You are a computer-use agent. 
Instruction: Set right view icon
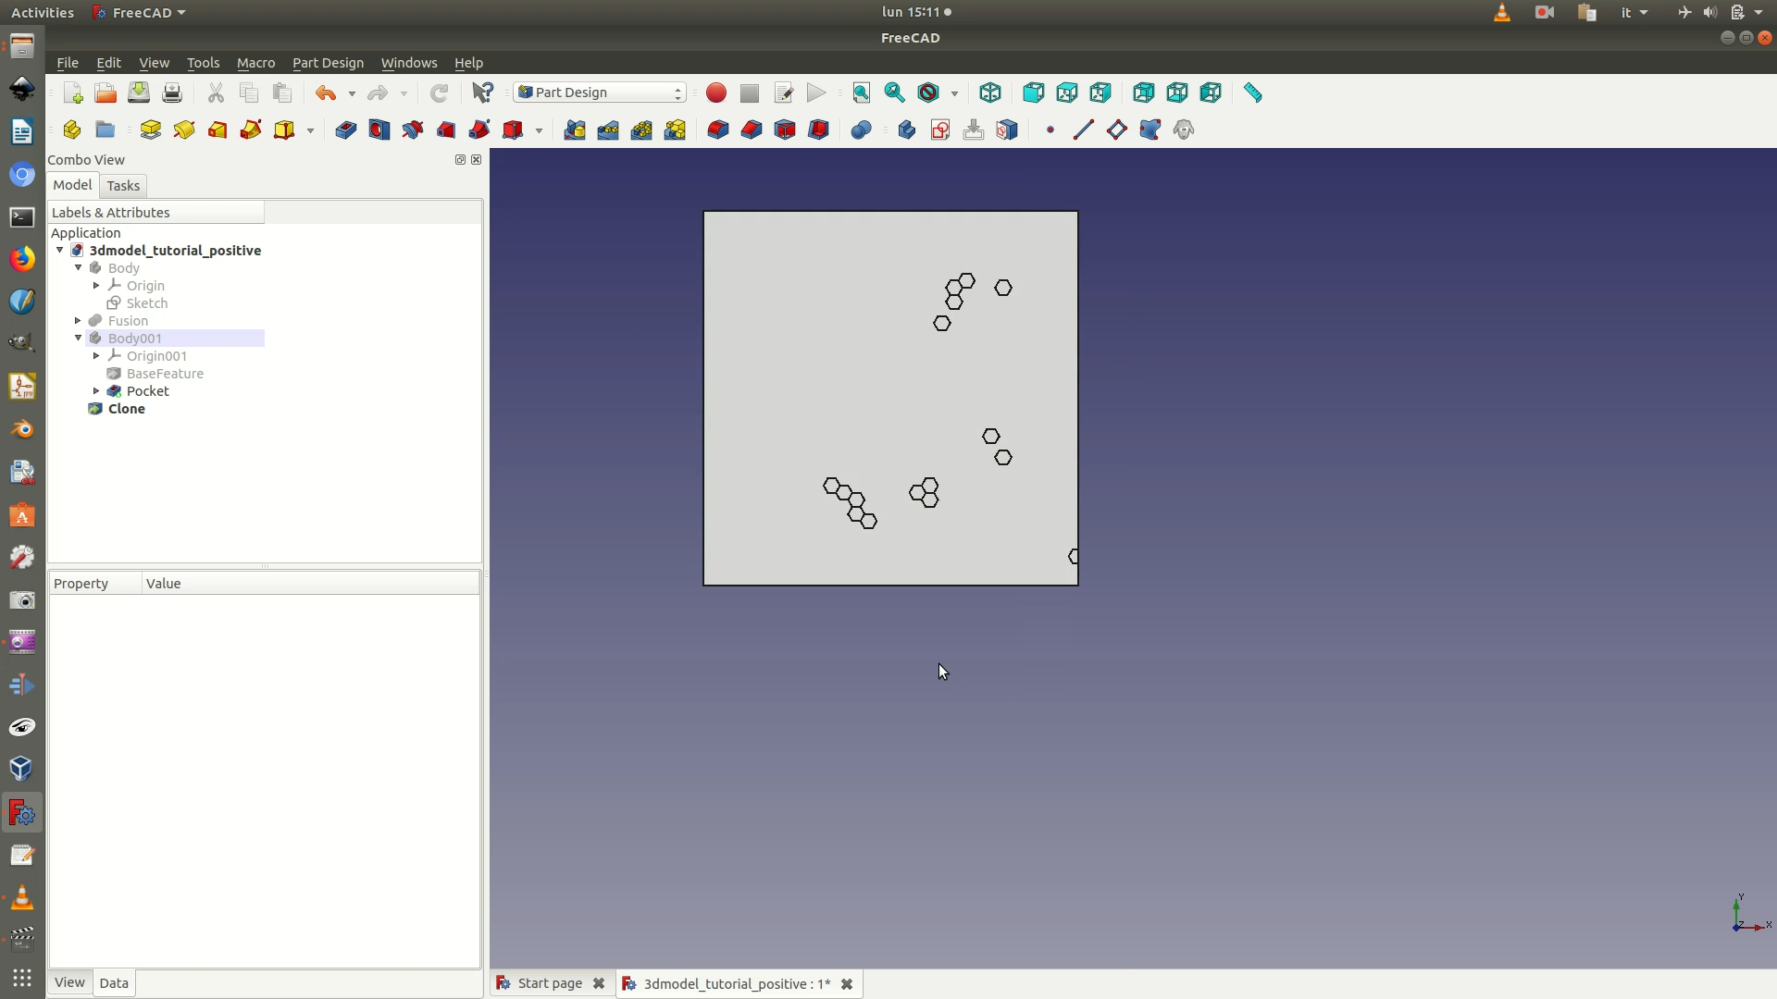pyautogui.click(x=1100, y=92)
